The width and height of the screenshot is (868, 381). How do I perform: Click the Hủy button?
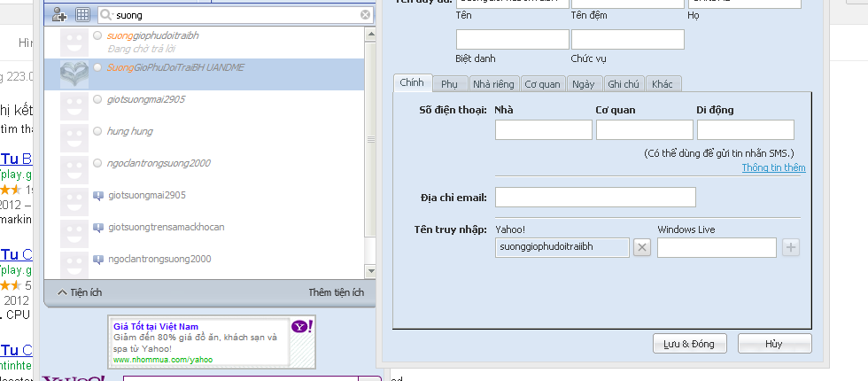pos(774,344)
